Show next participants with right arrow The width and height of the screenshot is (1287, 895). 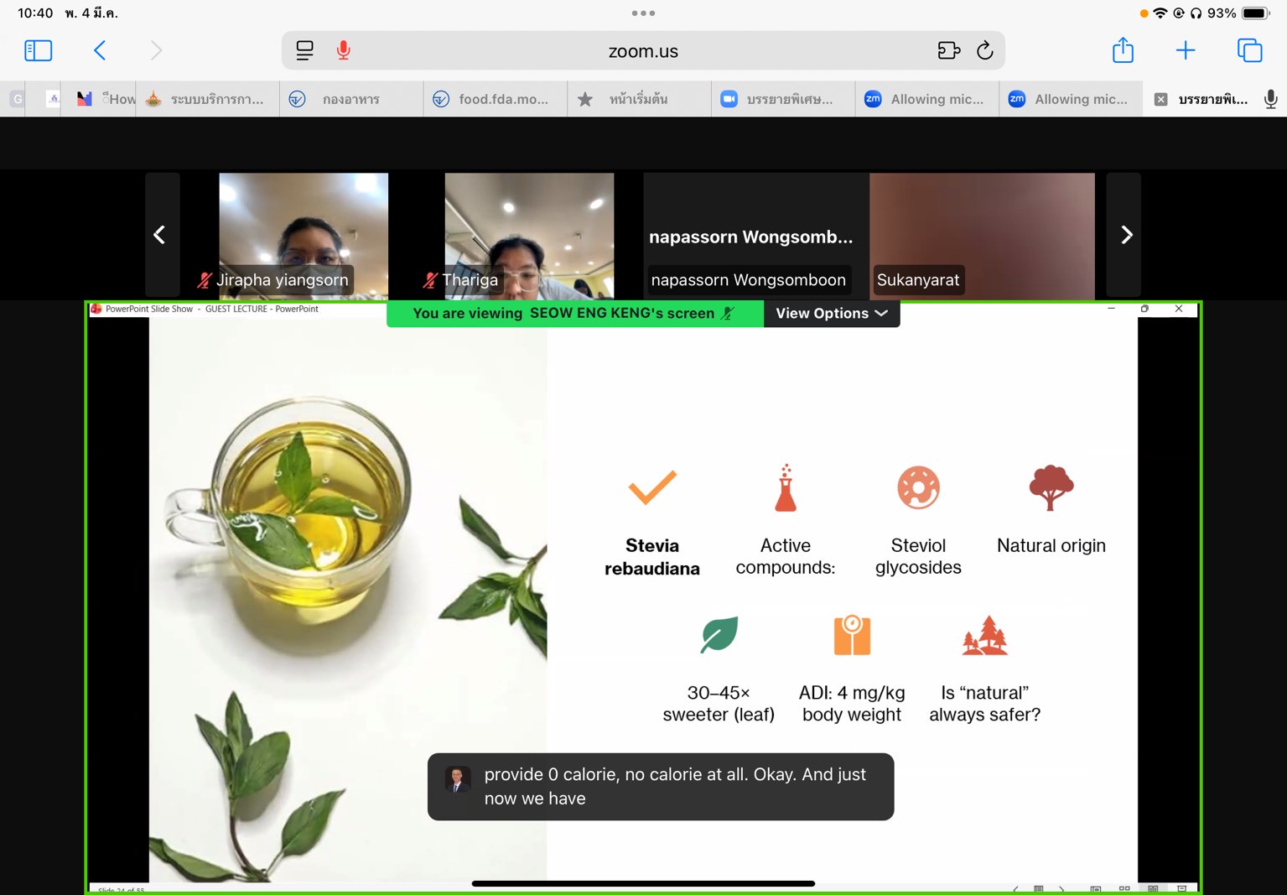1126,235
